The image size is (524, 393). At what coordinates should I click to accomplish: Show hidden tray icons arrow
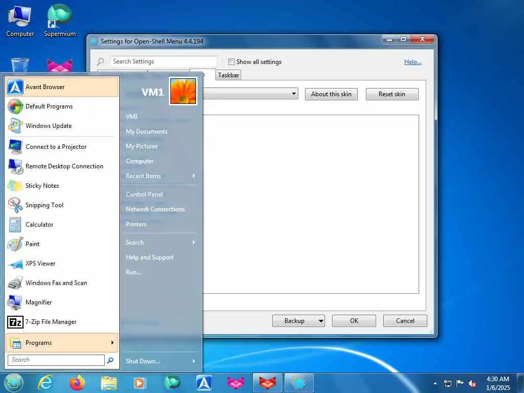tap(435, 383)
